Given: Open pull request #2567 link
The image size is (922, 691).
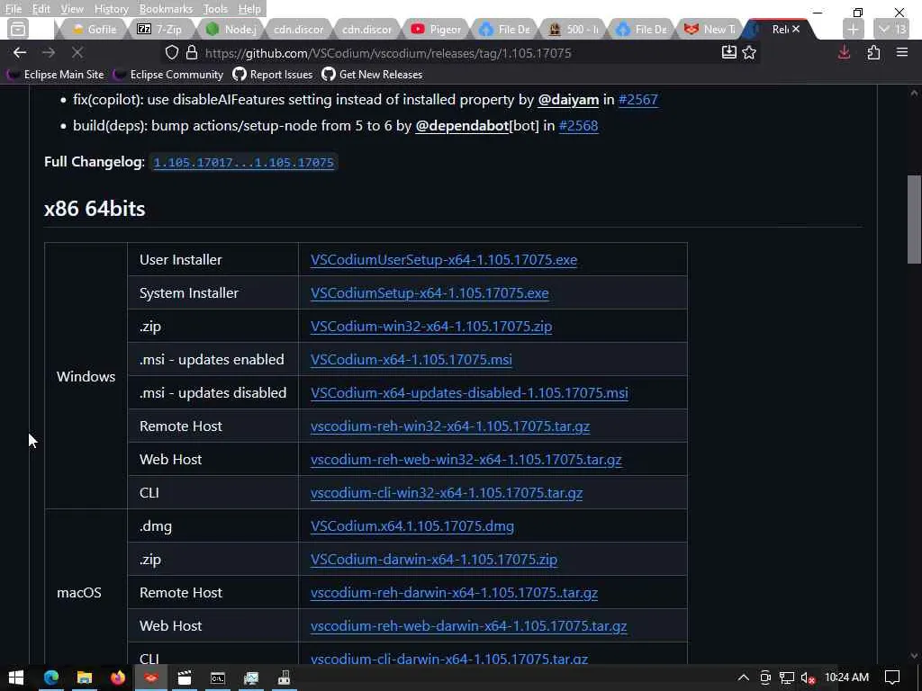Looking at the screenshot, I should pyautogui.click(x=638, y=99).
